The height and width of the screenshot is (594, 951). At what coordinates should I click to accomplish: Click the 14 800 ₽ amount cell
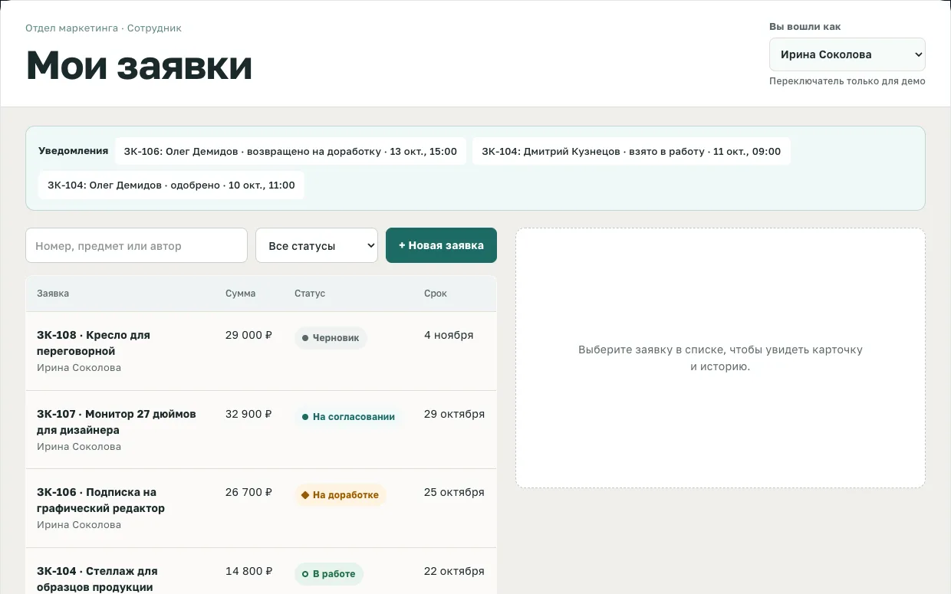[x=248, y=571]
